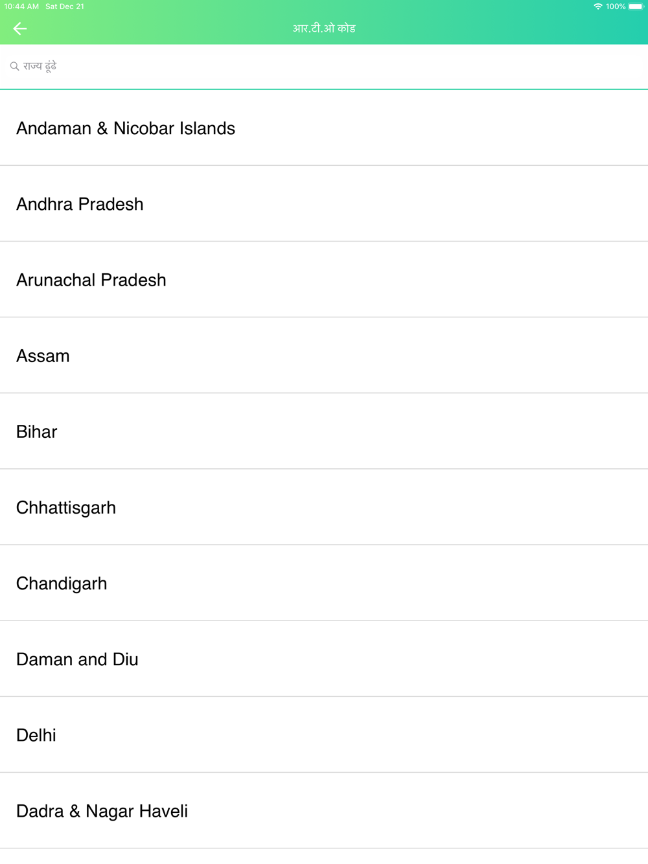Select Assam state entry
Screen dimensions: 648x864
(324, 356)
